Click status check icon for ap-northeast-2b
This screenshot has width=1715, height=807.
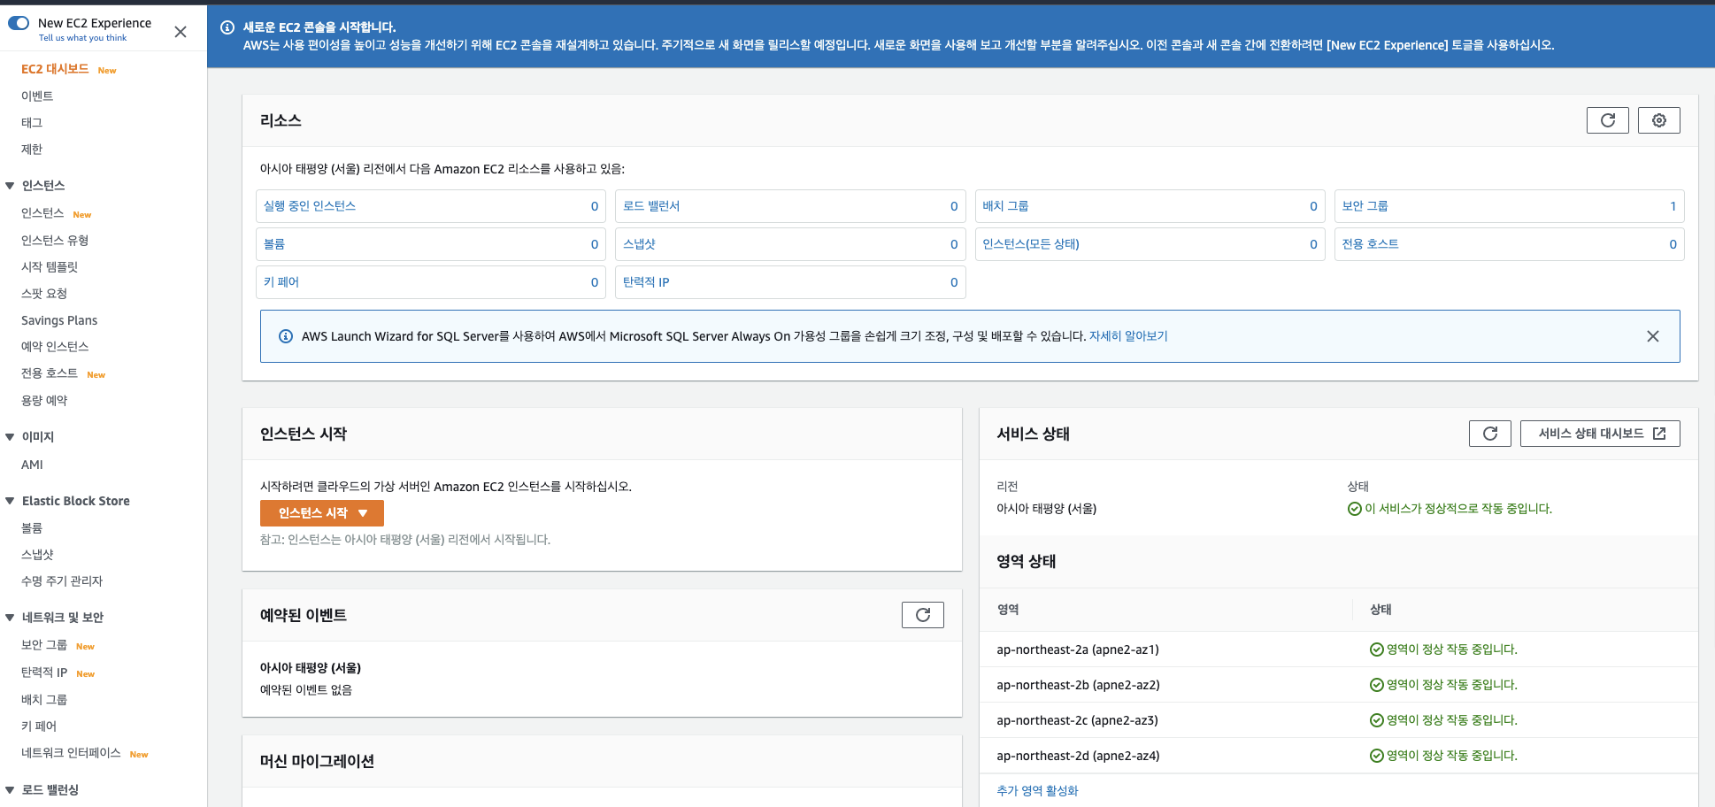1376,685
